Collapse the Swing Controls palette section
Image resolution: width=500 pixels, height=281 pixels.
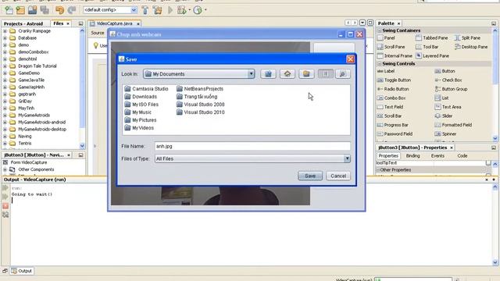[x=380, y=64]
